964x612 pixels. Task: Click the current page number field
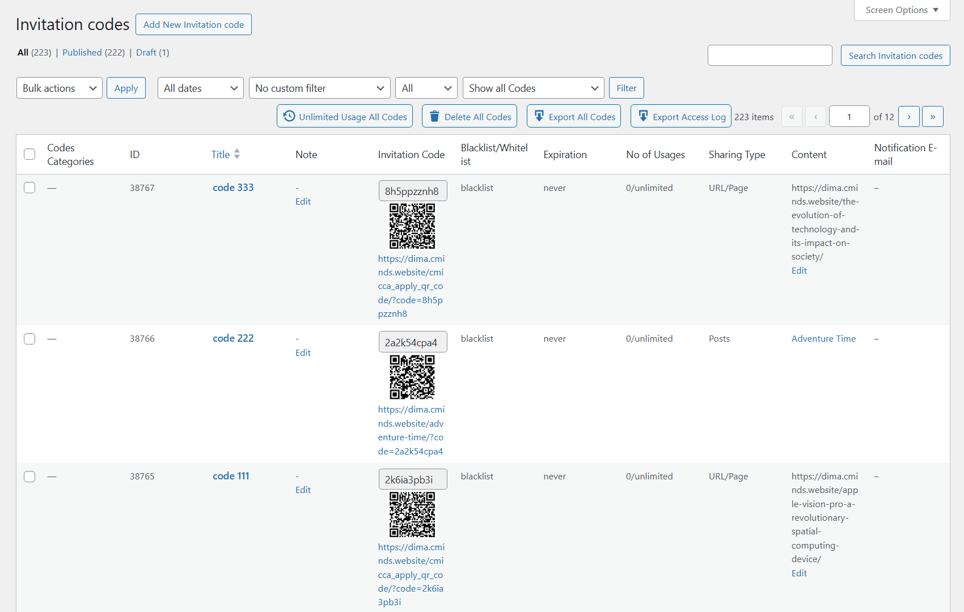point(849,117)
